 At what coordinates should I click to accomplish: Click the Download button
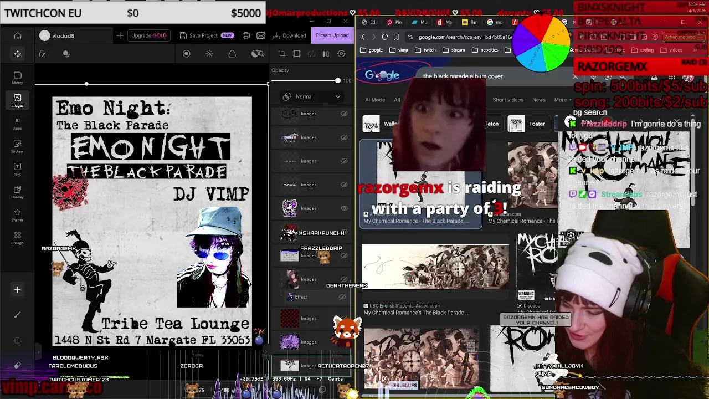pyautogui.click(x=289, y=35)
